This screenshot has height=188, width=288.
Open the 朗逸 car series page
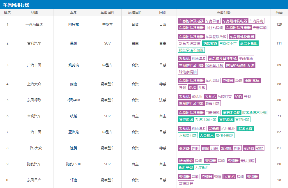coord(74,84)
